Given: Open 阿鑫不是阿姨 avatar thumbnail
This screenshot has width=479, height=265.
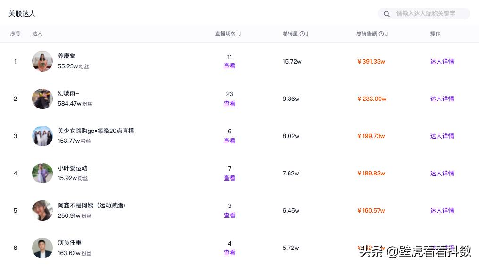Looking at the screenshot, I should coord(42,211).
